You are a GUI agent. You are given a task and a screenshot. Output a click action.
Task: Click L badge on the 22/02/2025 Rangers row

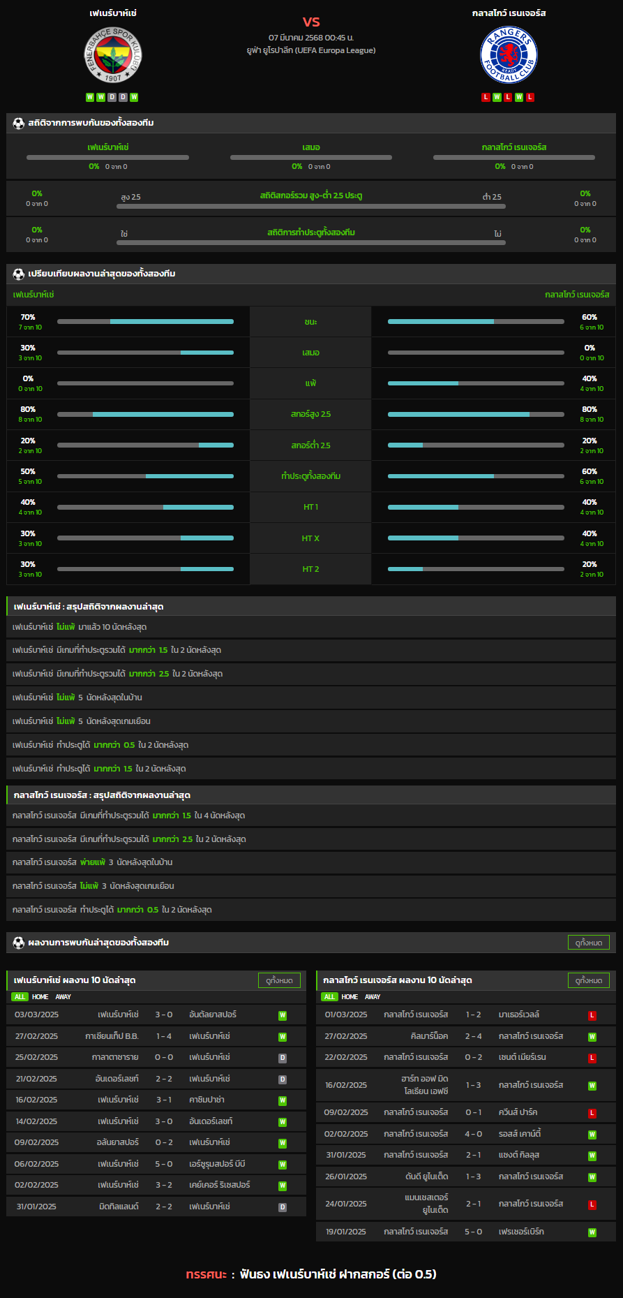point(592,1058)
